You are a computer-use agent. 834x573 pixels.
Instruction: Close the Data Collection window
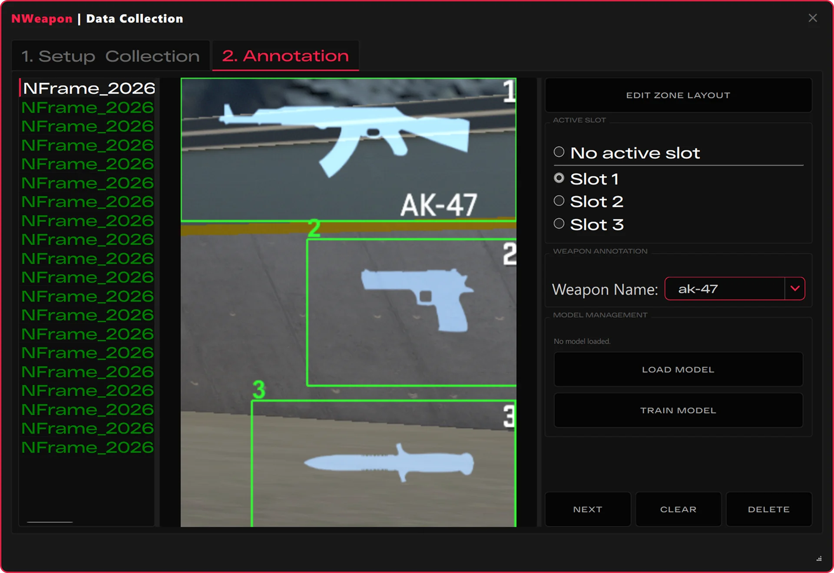click(812, 18)
